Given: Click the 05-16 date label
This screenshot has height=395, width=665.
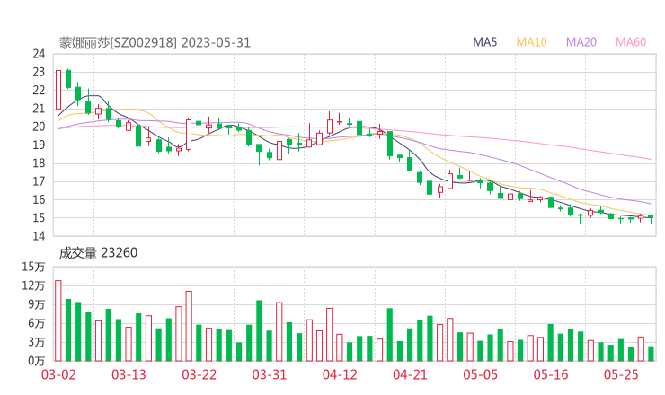Looking at the screenshot, I should pyautogui.click(x=551, y=374).
